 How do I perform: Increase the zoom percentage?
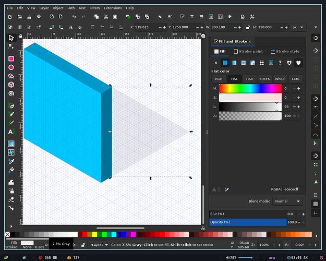click(x=279, y=245)
